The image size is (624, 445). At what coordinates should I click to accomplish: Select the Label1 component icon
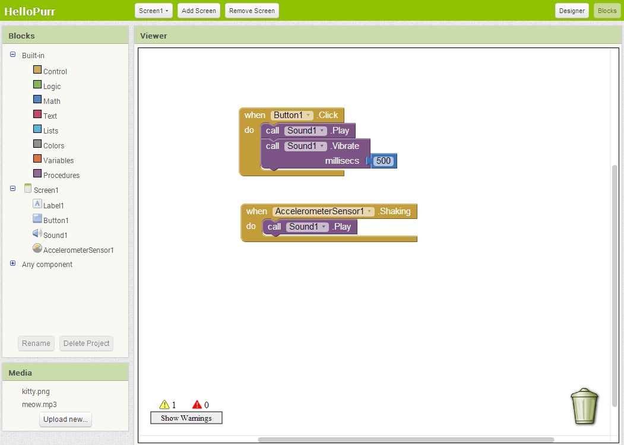coord(37,204)
